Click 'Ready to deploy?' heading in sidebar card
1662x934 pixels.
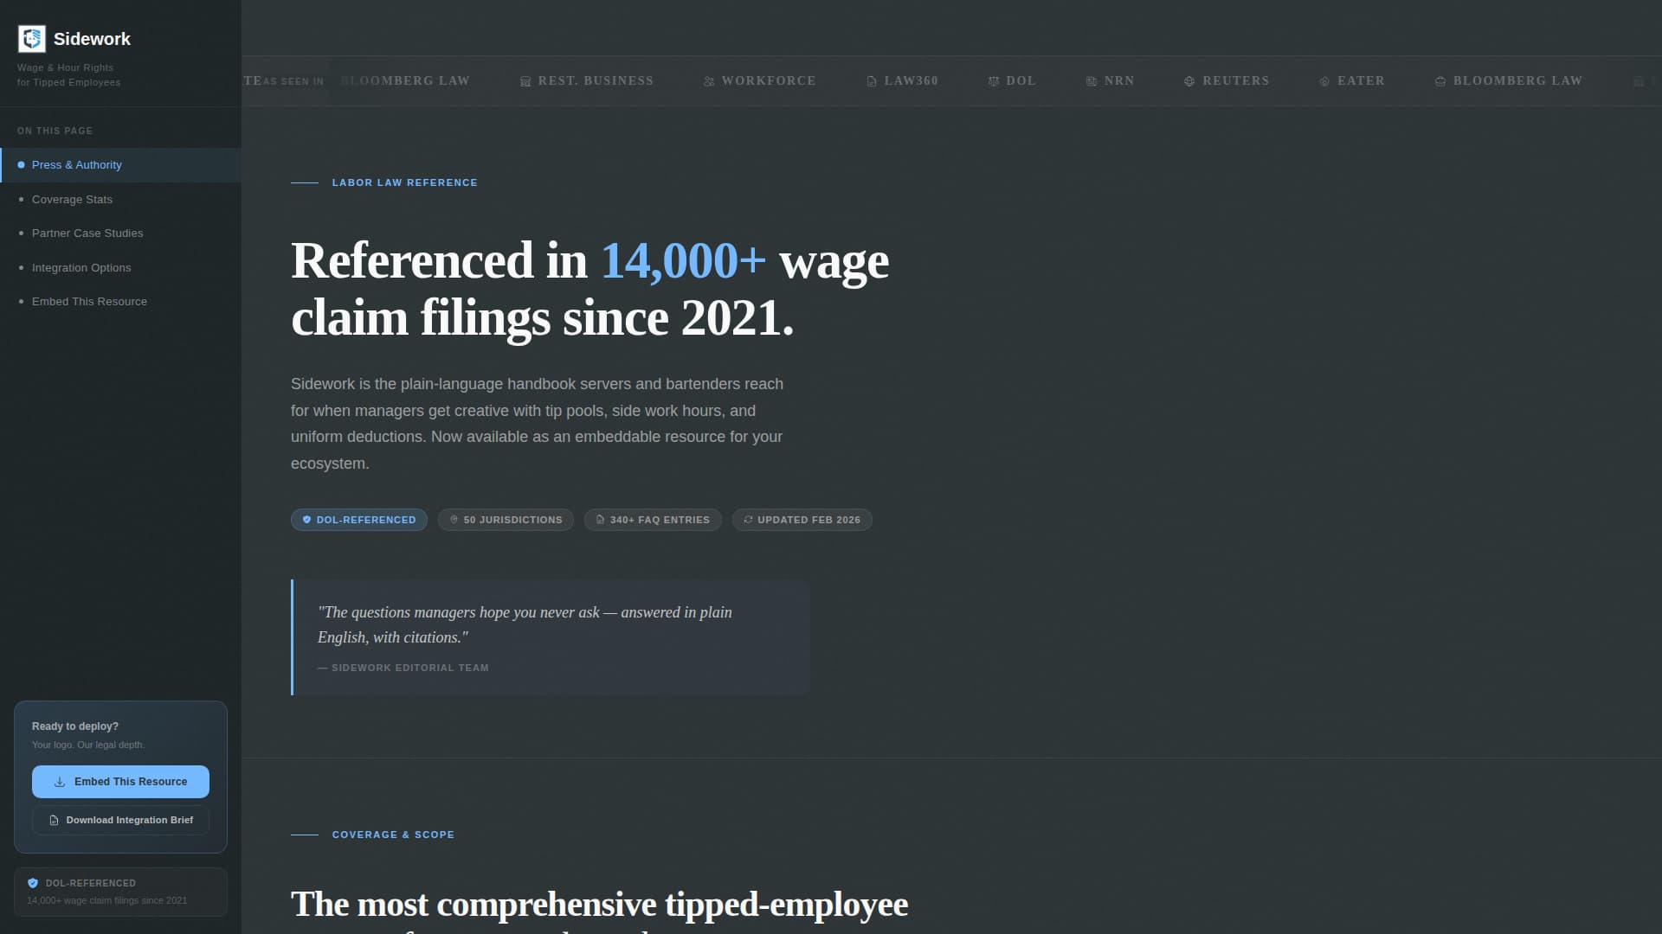[75, 726]
